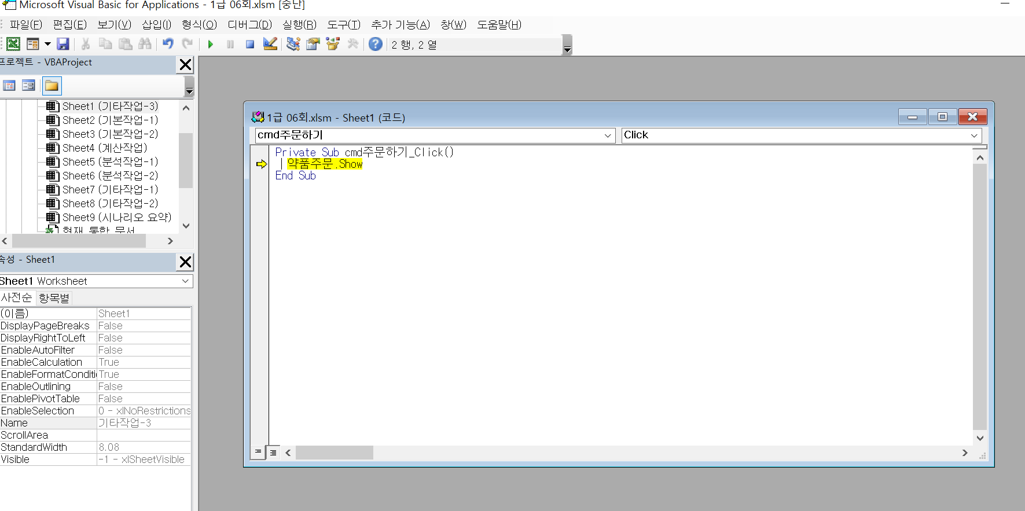Click the blue Help question mark icon
This screenshot has width=1025, height=511.
click(x=376, y=44)
